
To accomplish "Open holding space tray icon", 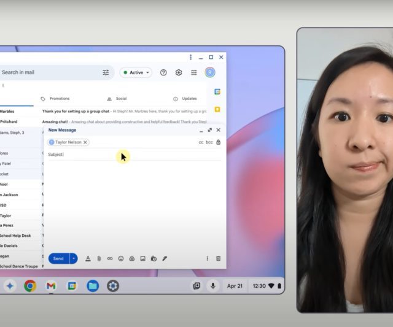I will click(196, 286).
